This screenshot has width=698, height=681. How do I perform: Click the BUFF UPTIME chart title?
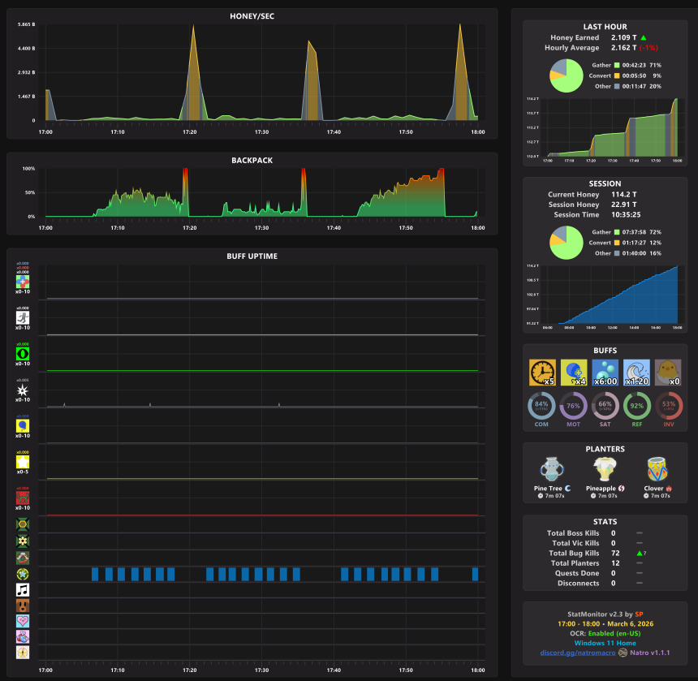point(252,256)
